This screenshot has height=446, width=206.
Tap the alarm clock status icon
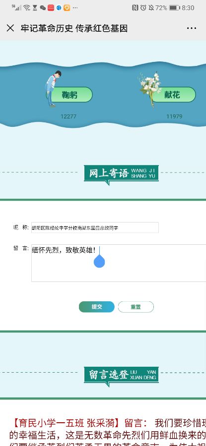(143, 8)
